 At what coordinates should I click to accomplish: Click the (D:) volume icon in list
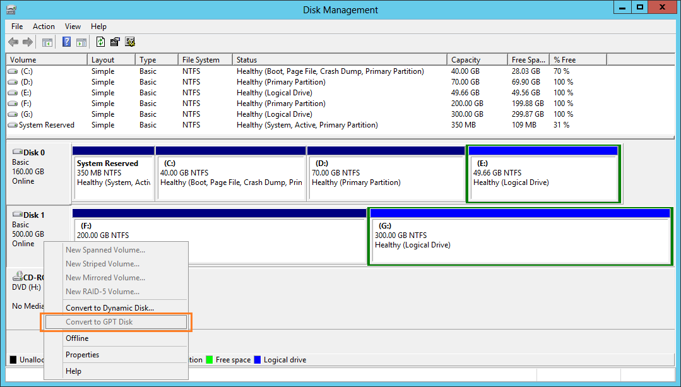pyautogui.click(x=13, y=82)
